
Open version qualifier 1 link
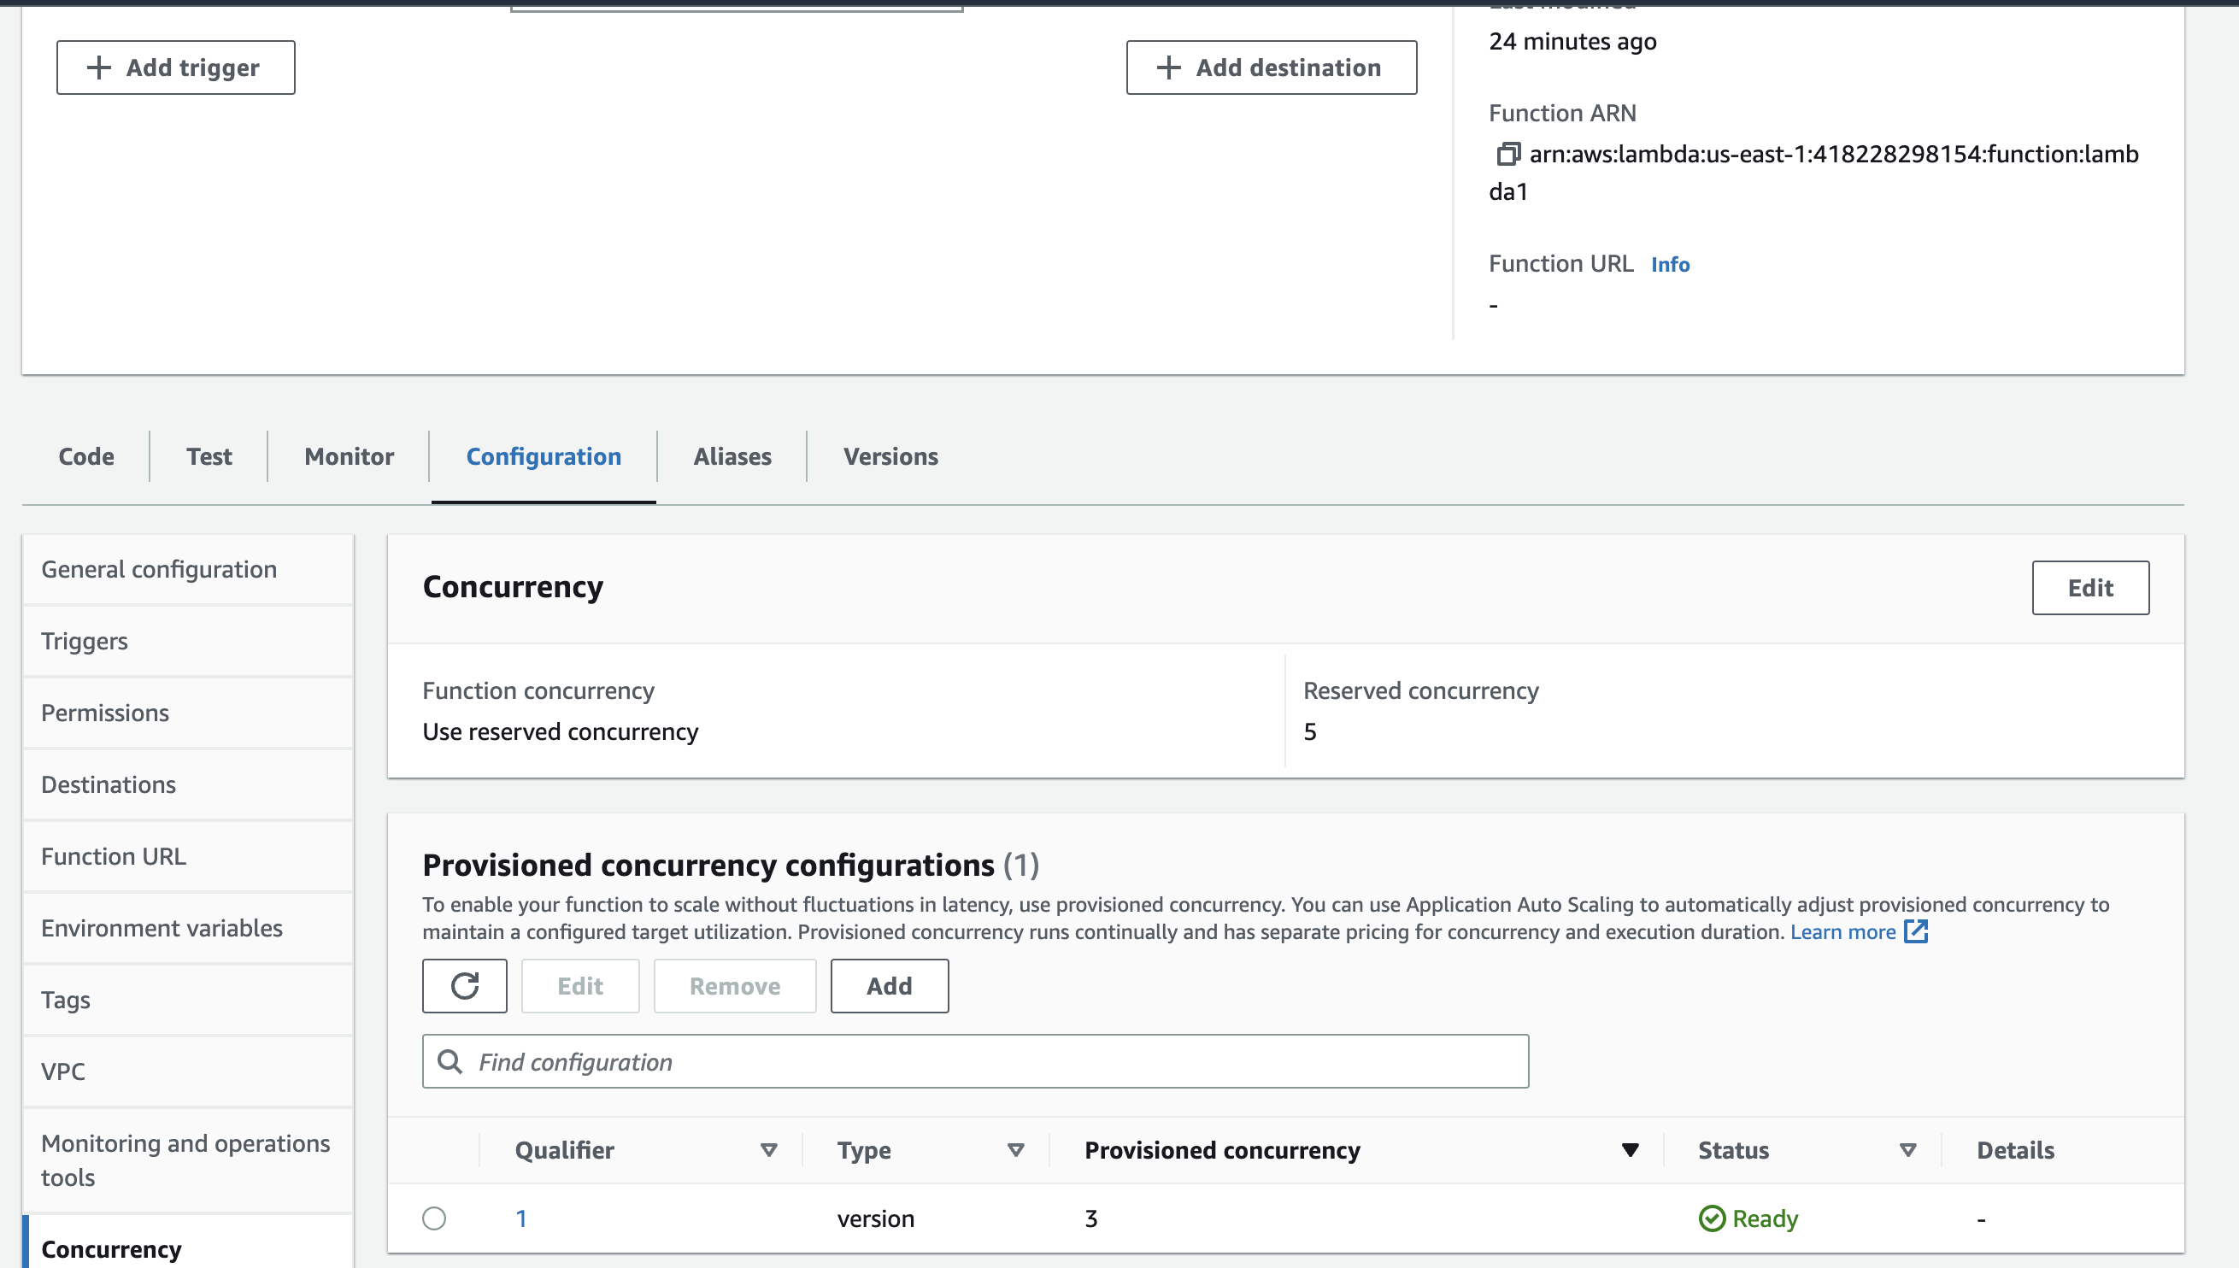tap(520, 1218)
